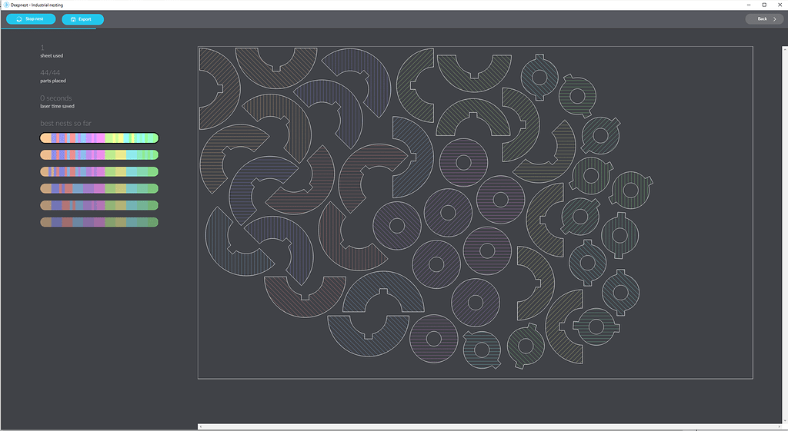Click the Export button
This screenshot has width=788, height=431.
coord(82,19)
